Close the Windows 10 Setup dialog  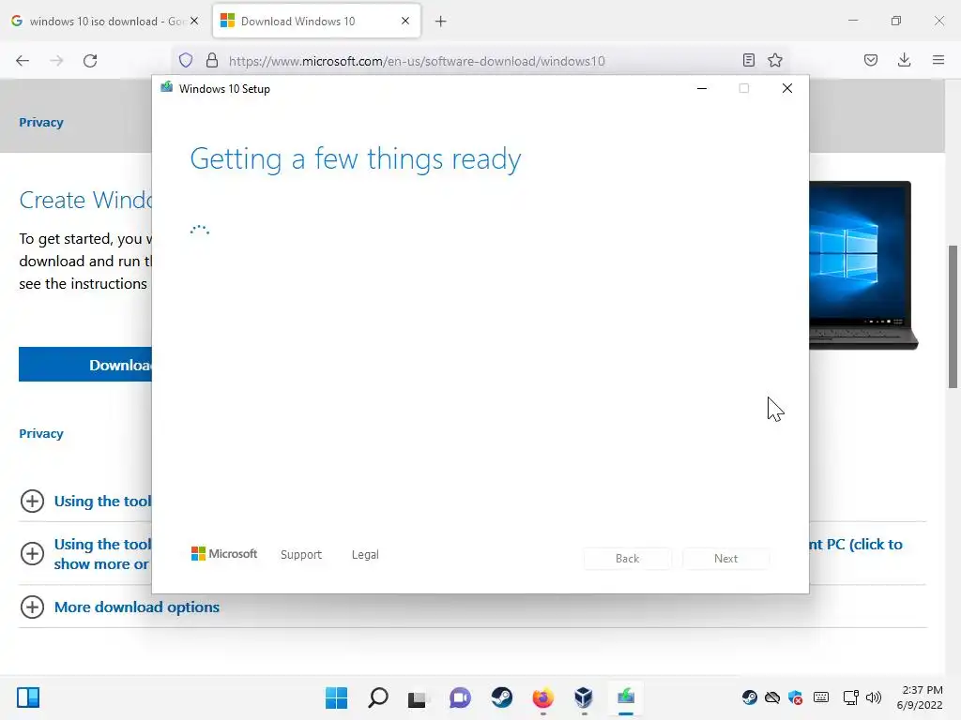[x=787, y=89]
